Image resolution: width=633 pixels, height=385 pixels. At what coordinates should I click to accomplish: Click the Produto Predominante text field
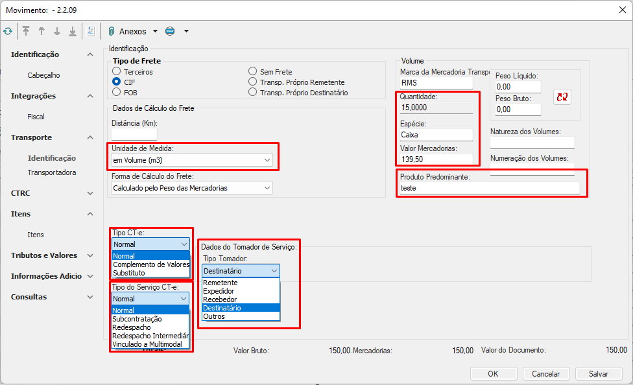point(489,188)
